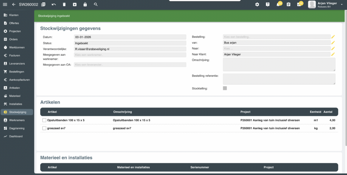The width and height of the screenshot is (347, 175).
Task: Click pencil beside Naar Klant field
Action: click(x=333, y=54)
